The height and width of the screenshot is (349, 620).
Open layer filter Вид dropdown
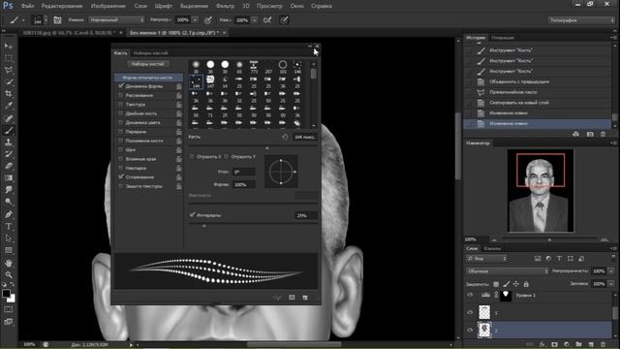click(487, 259)
